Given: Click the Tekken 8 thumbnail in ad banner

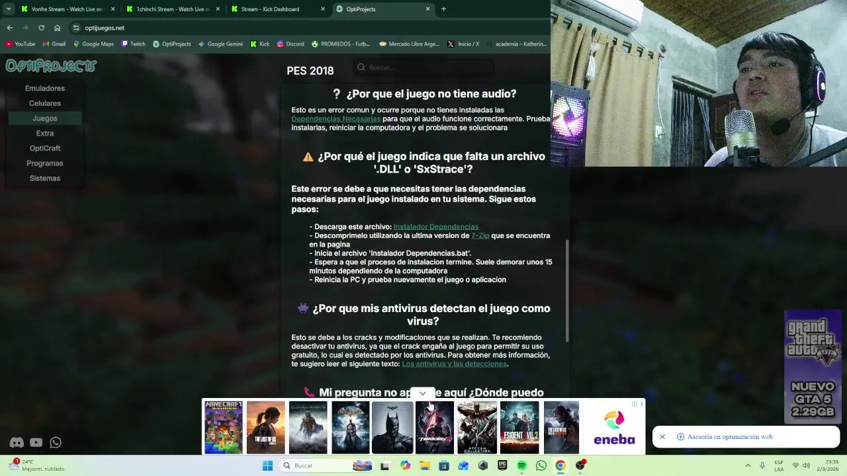Looking at the screenshot, I should tap(434, 427).
